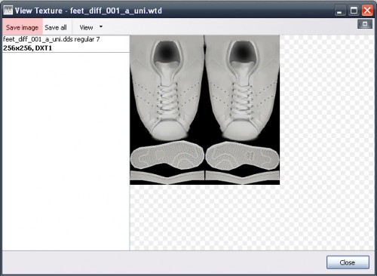Maximize the View Texture window
377x276 pixels.
[354, 11]
